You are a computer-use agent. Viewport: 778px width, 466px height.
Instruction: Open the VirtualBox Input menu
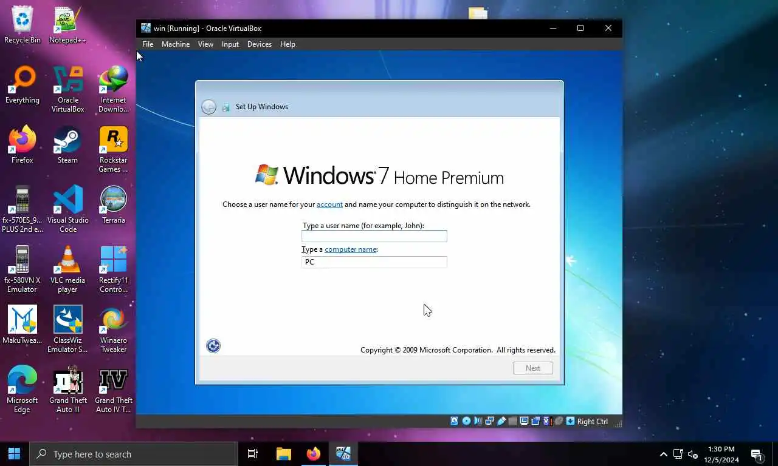[x=230, y=44]
